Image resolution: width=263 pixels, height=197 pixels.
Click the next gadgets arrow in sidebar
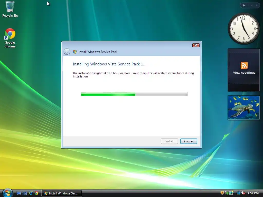point(257,5)
